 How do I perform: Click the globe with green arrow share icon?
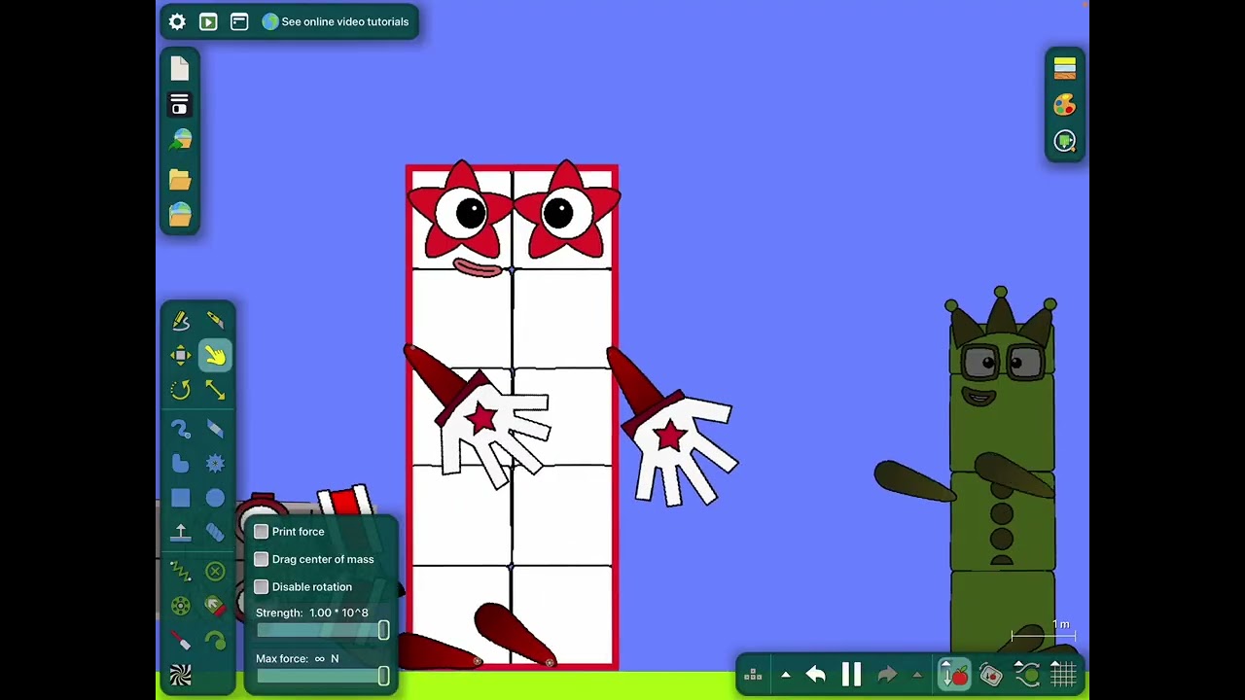pos(180,141)
